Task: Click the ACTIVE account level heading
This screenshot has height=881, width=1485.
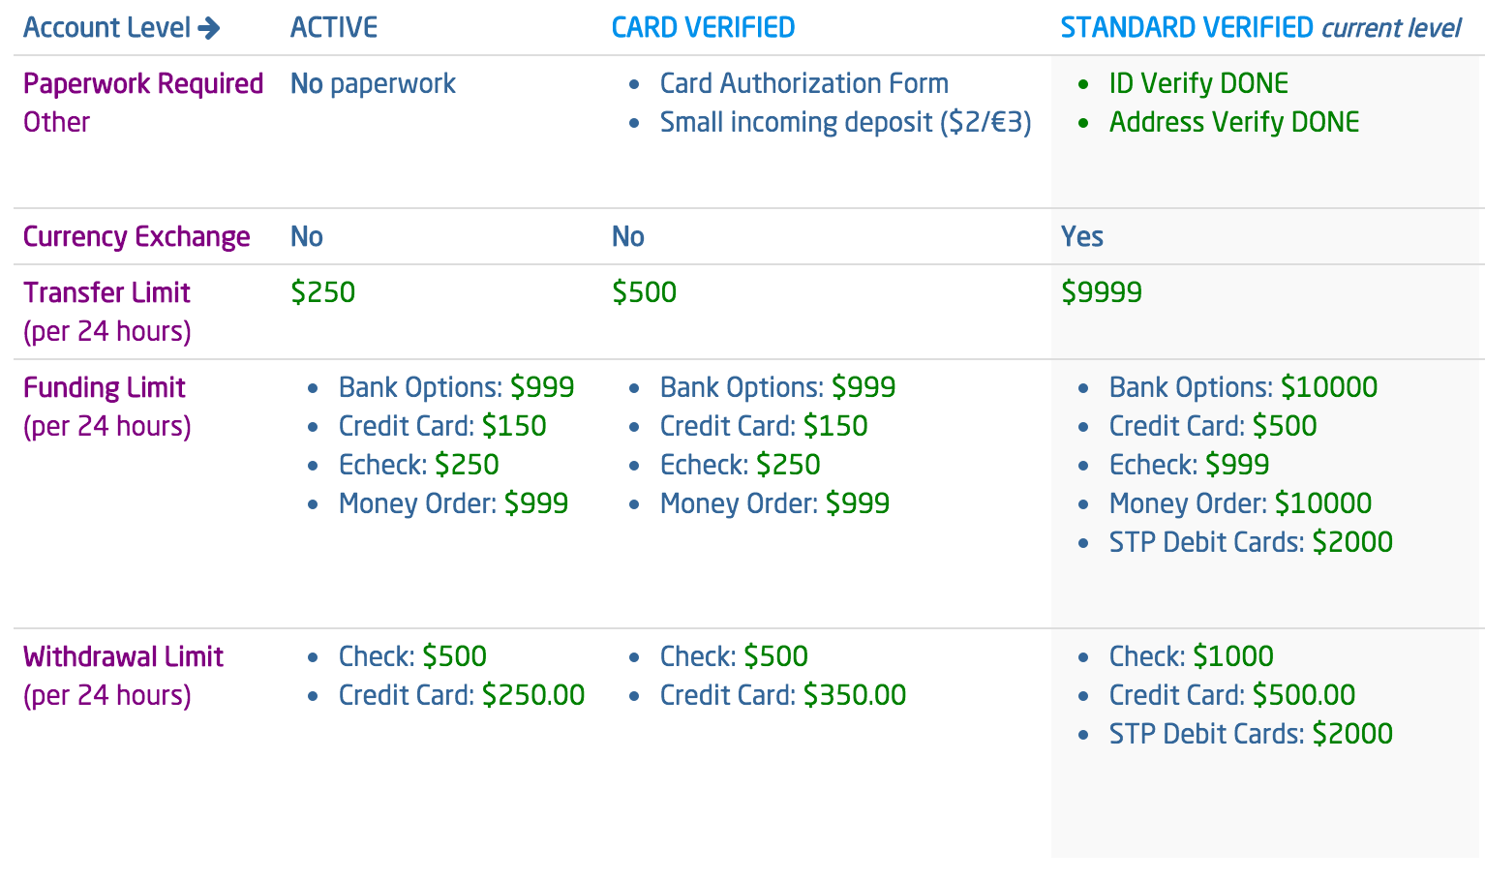Action: [x=334, y=28]
